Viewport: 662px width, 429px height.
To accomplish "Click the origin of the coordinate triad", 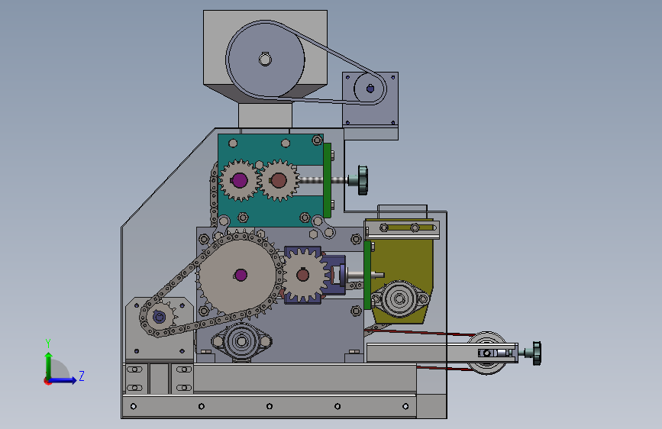I will pyautogui.click(x=47, y=381).
